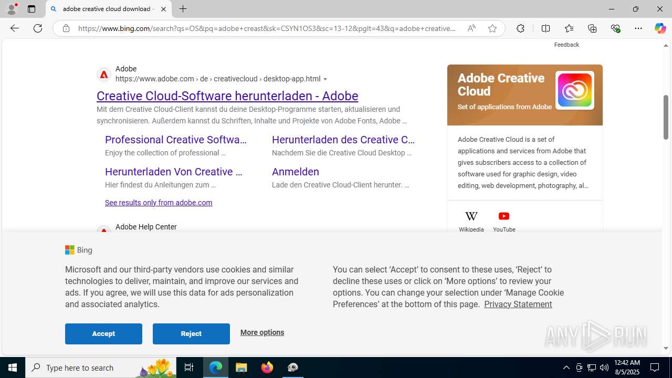Open the YouTube icon link

coord(504,222)
